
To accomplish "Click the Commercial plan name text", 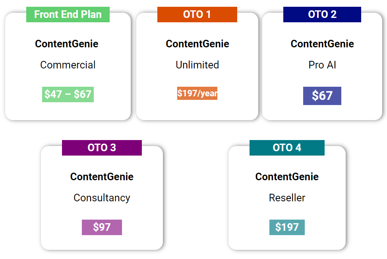I will (68, 65).
